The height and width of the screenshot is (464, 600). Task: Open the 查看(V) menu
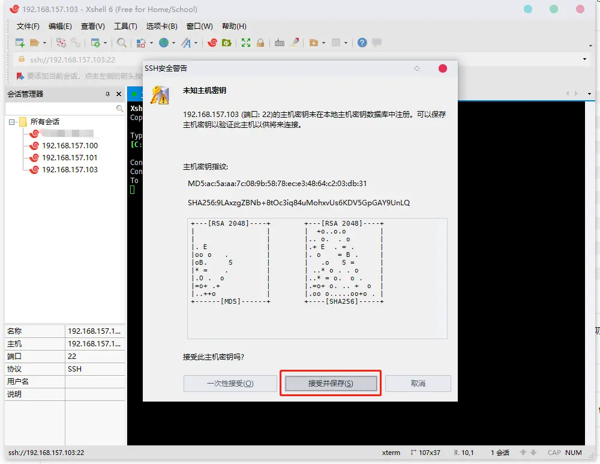click(93, 26)
